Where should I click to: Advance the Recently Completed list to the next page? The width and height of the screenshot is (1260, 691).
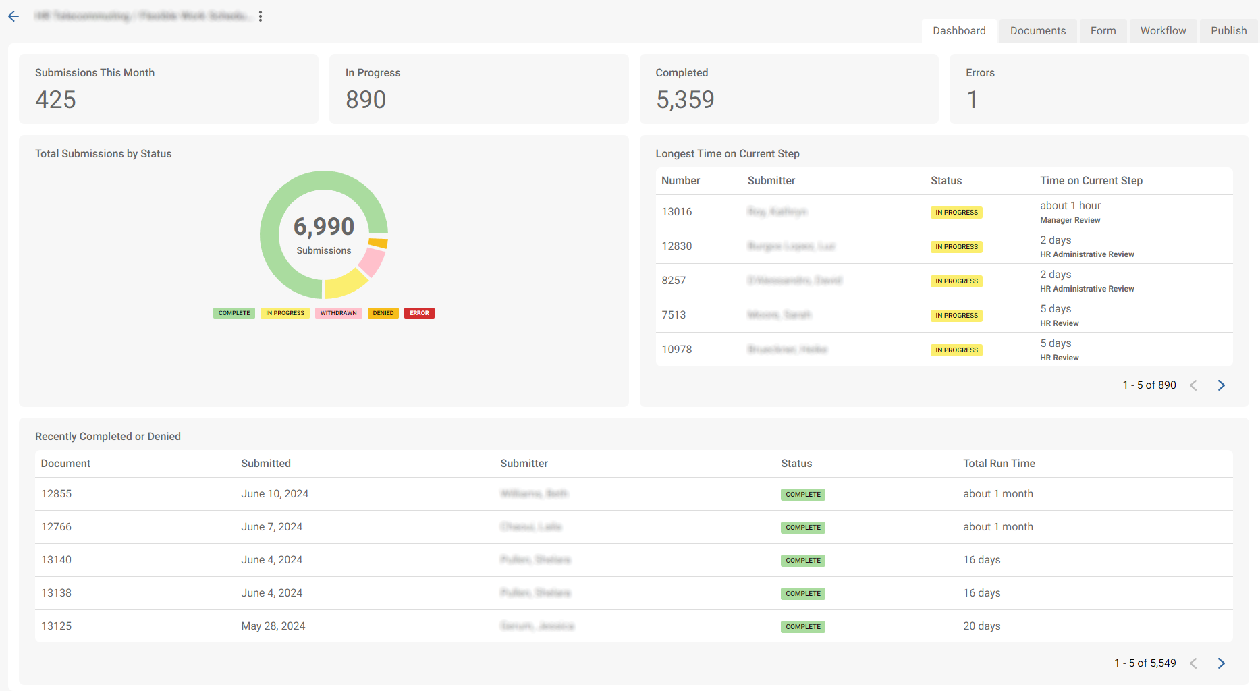click(x=1221, y=663)
